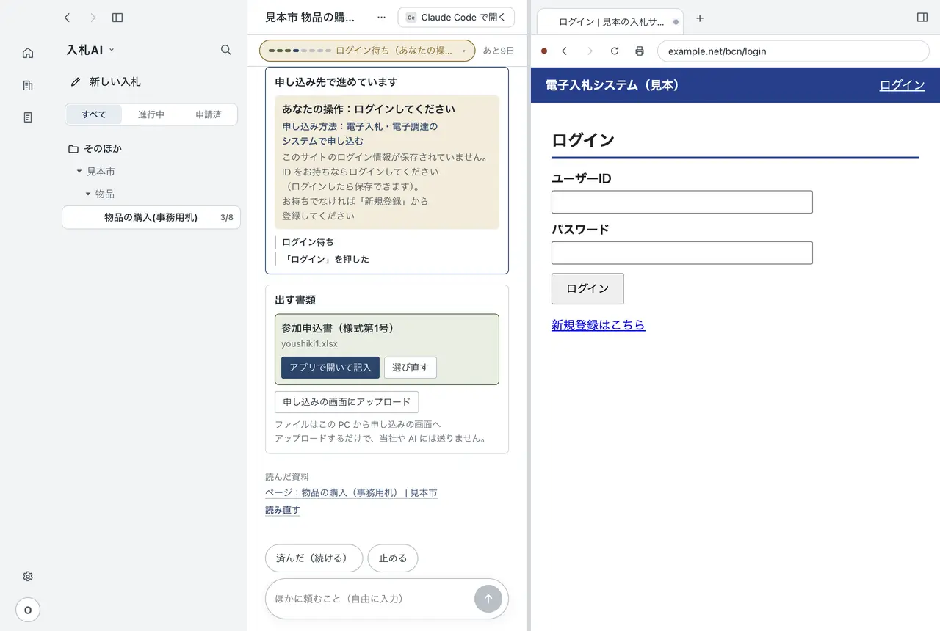Select 物品の購入(事務用机) in the tree
The image size is (940, 631).
click(x=151, y=217)
